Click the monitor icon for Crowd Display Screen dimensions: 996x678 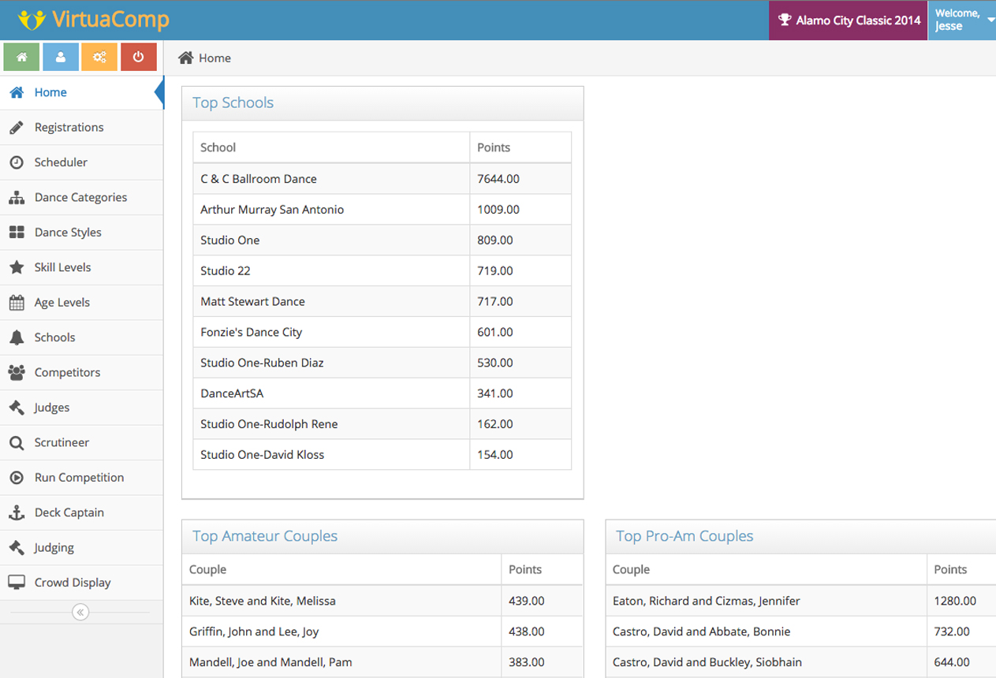(x=17, y=583)
